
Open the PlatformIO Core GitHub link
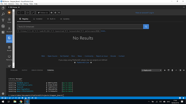[83, 62]
